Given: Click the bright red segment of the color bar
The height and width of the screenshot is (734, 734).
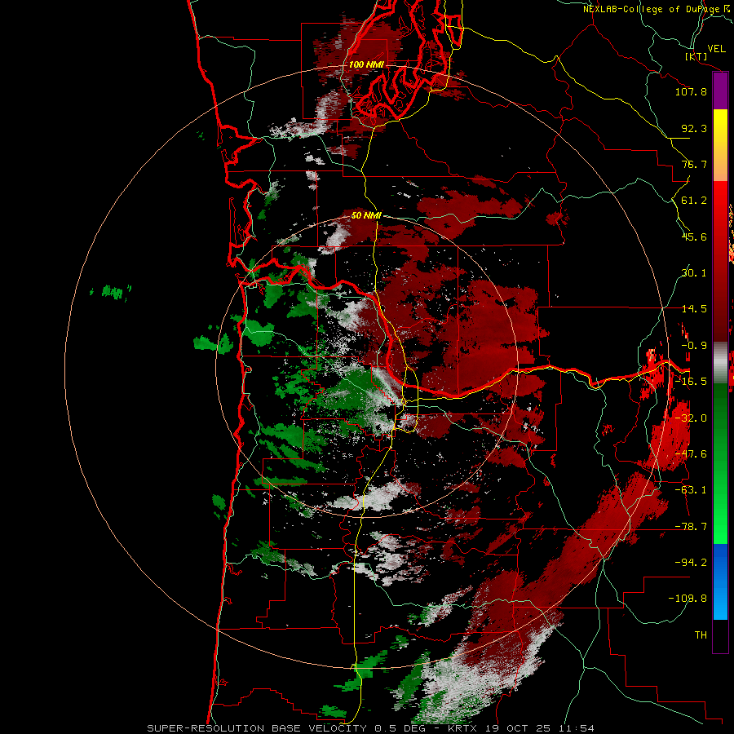Looking at the screenshot, I should (720, 199).
